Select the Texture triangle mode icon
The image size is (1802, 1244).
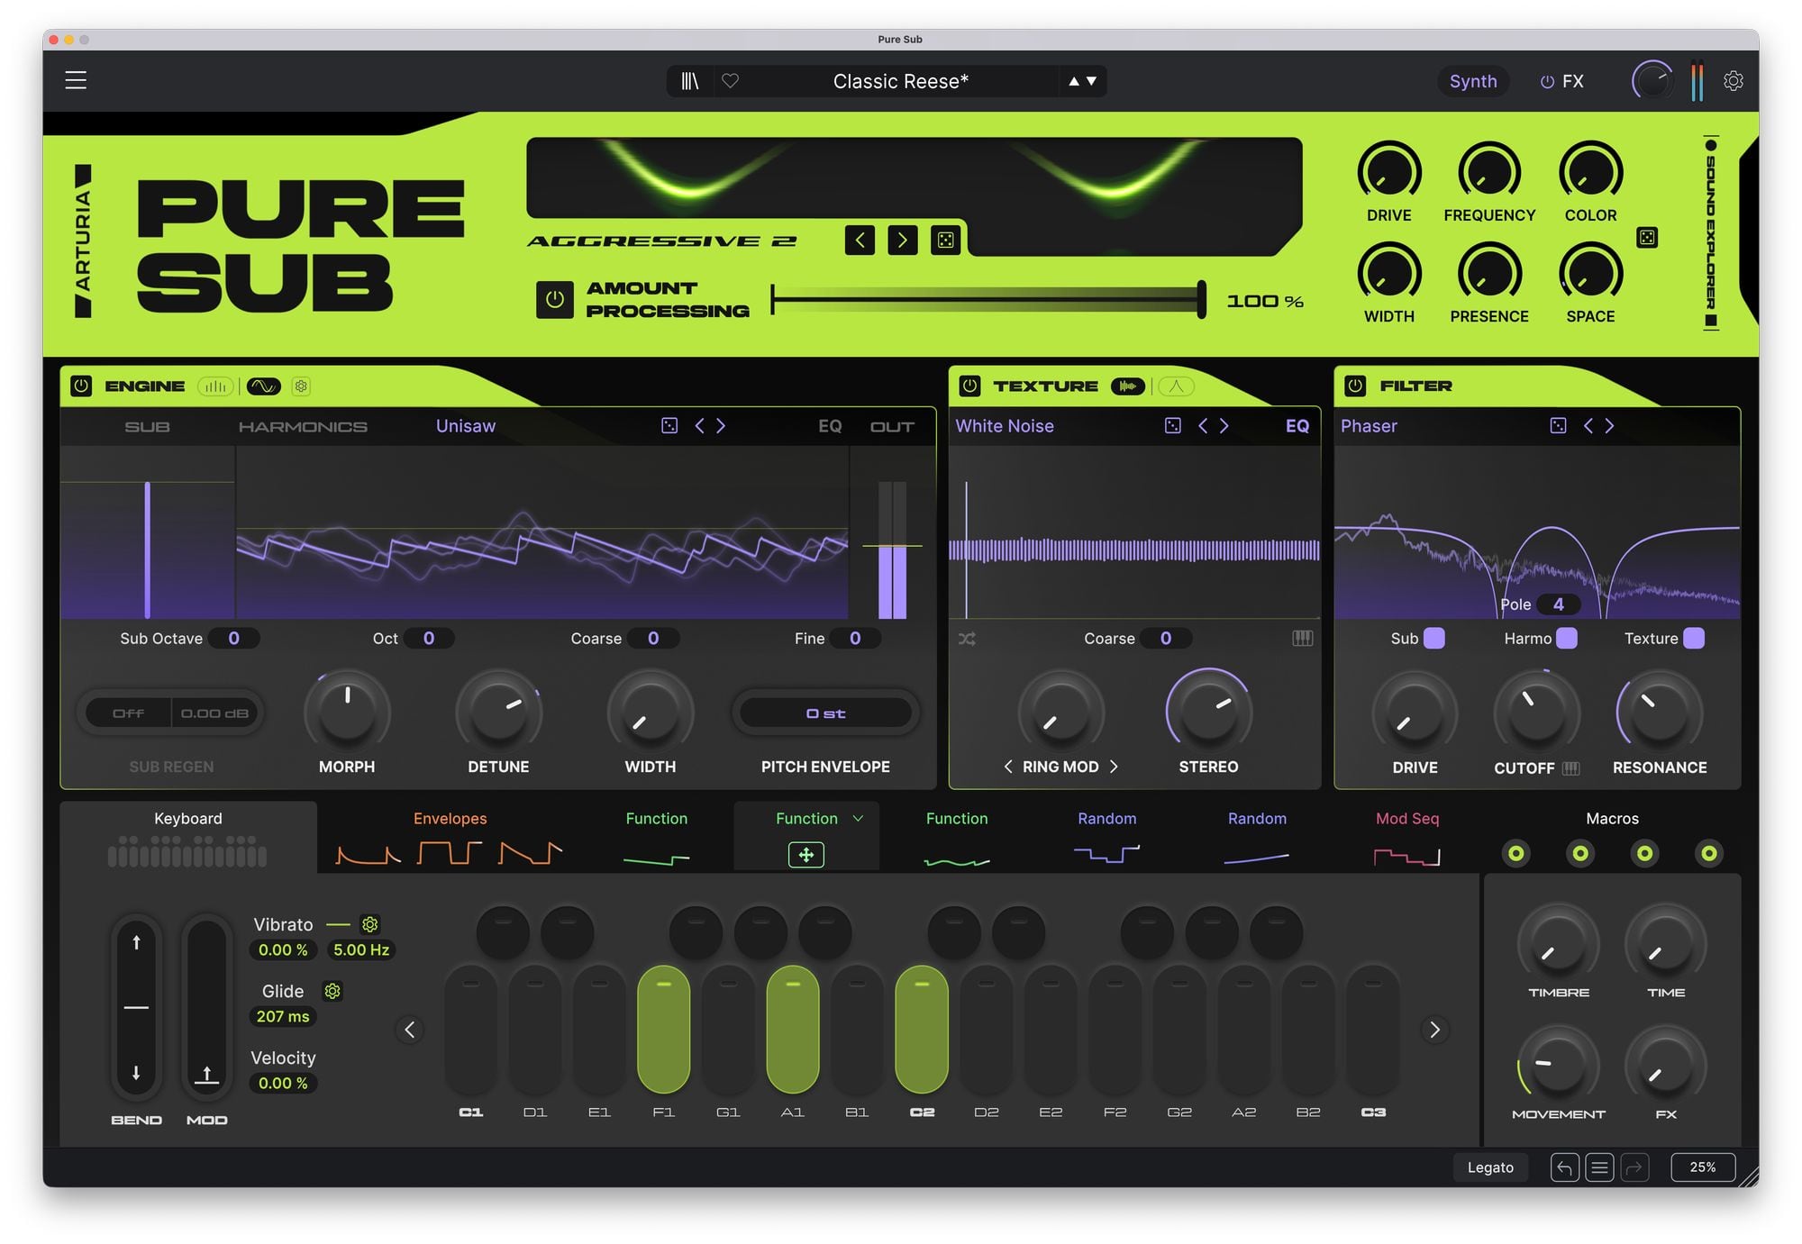1176,386
